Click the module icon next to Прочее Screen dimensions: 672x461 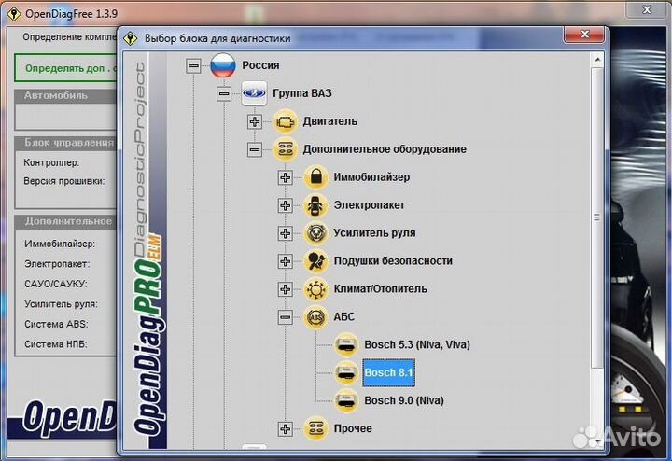[315, 428]
